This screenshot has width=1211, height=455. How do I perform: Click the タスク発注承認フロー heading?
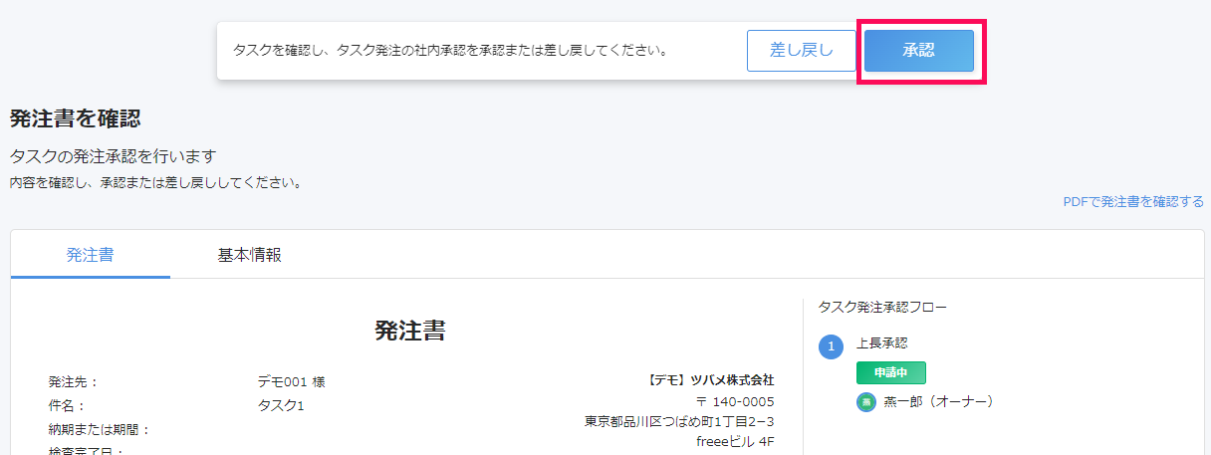(x=882, y=307)
